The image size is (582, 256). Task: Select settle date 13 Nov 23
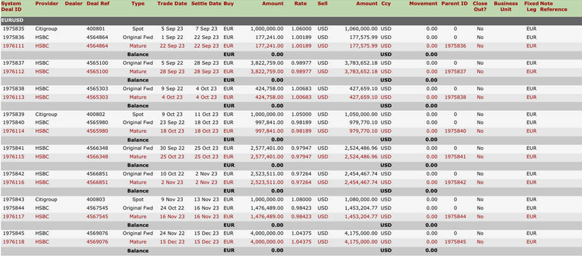click(x=206, y=199)
